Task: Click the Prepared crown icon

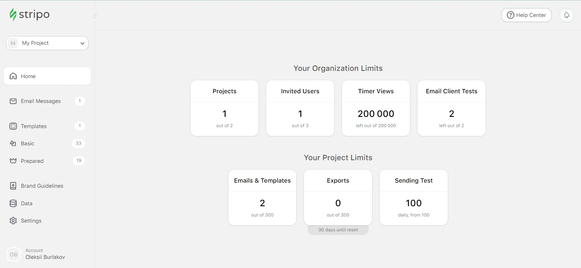Action: (x=13, y=161)
